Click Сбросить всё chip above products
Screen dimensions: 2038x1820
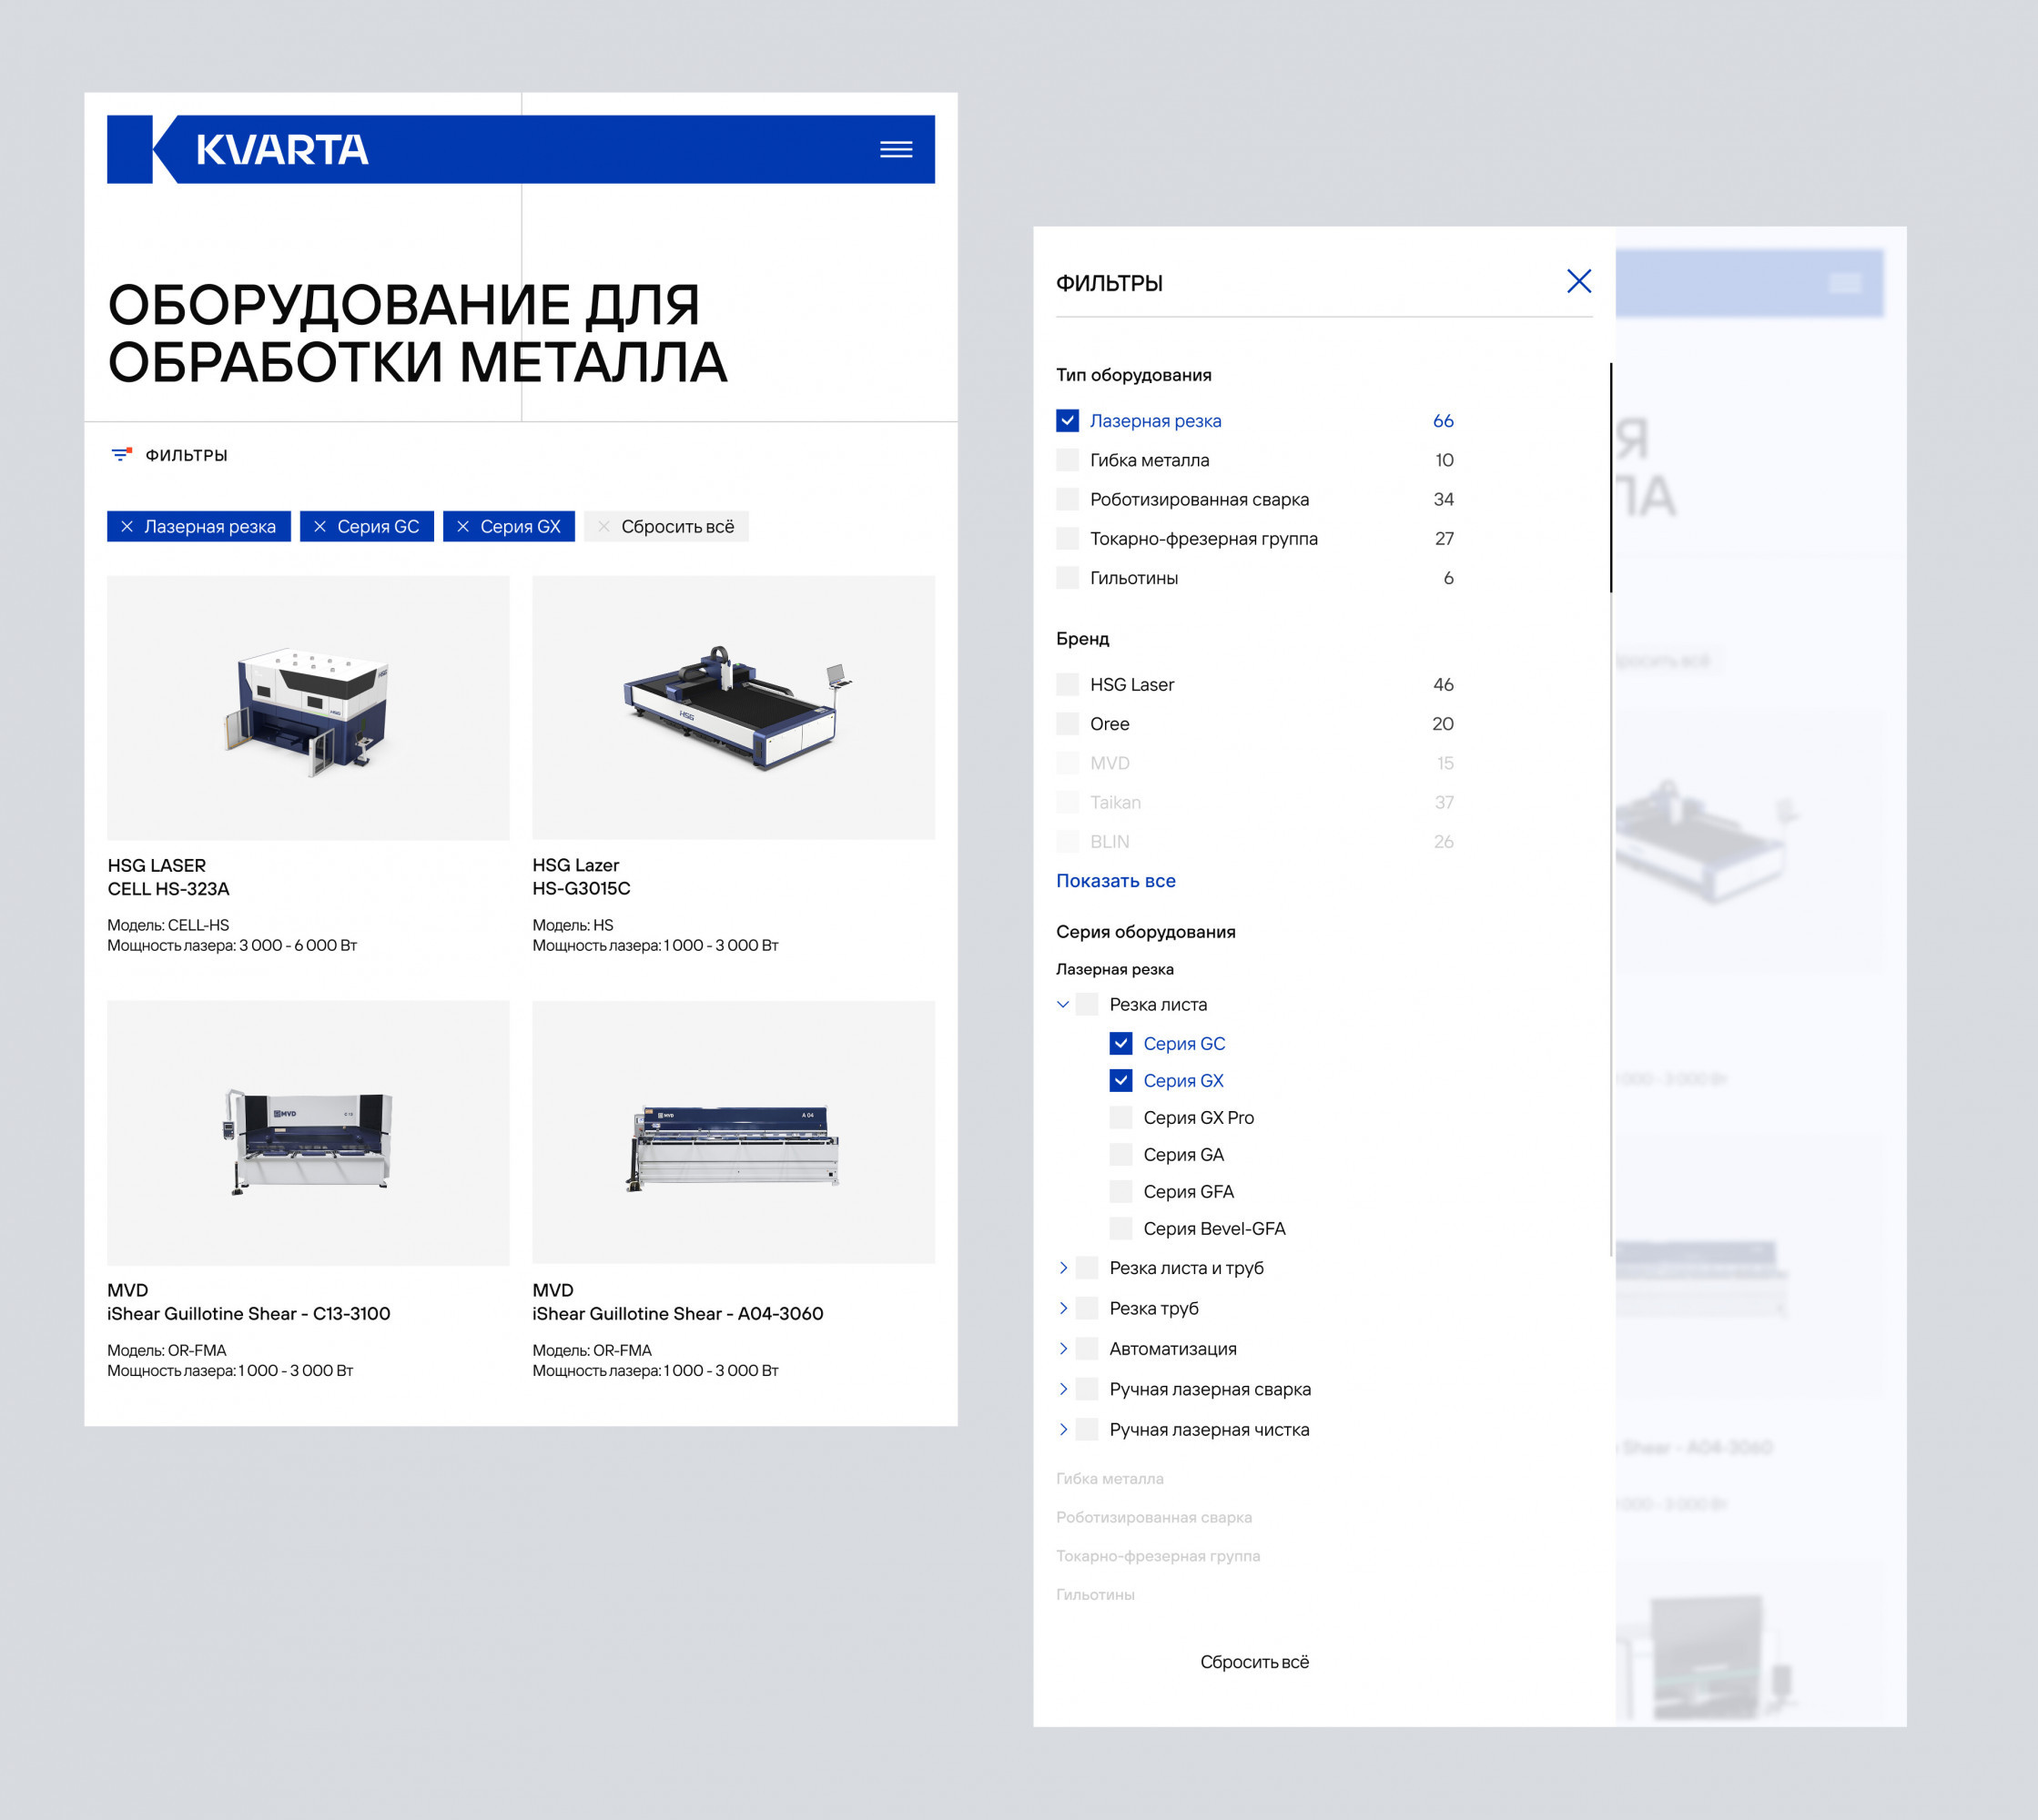[667, 527]
